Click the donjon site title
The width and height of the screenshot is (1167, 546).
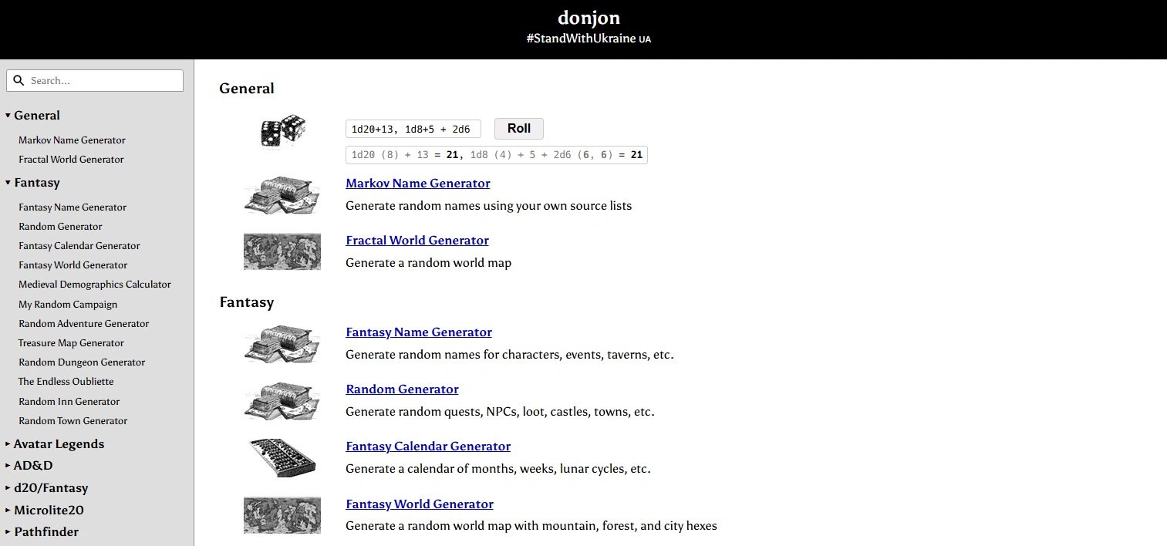589,18
